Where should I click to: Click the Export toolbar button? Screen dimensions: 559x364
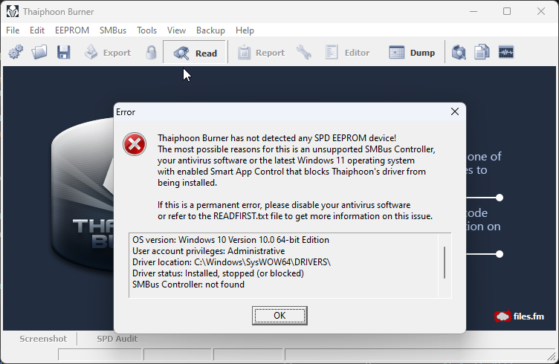pyautogui.click(x=108, y=52)
